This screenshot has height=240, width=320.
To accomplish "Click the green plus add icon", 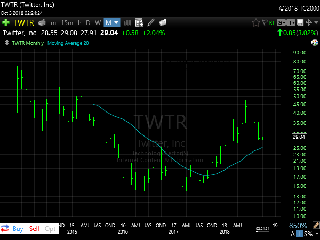I will pos(6,22).
